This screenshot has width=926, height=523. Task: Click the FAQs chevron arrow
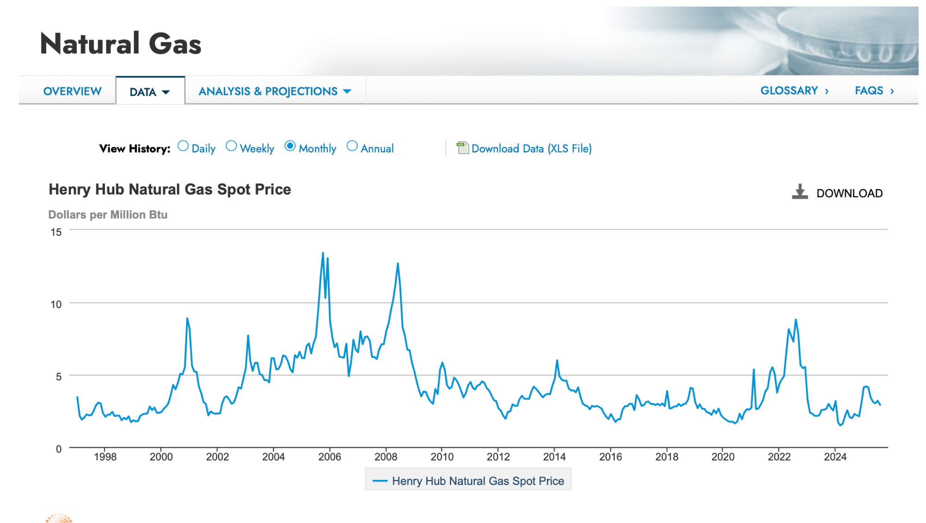pyautogui.click(x=892, y=91)
